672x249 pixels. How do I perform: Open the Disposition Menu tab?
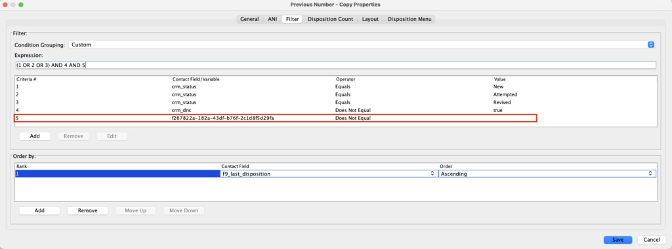(409, 19)
